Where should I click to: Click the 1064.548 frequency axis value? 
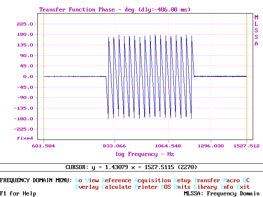(168, 146)
